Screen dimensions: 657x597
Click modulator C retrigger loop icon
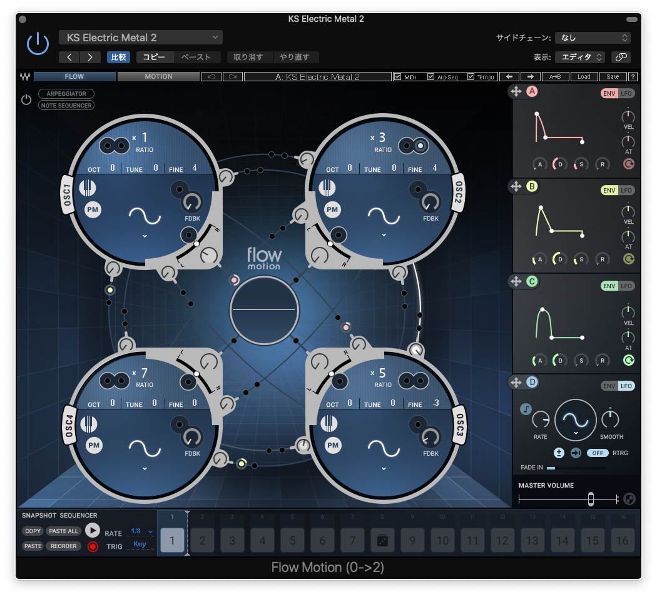pyautogui.click(x=628, y=360)
